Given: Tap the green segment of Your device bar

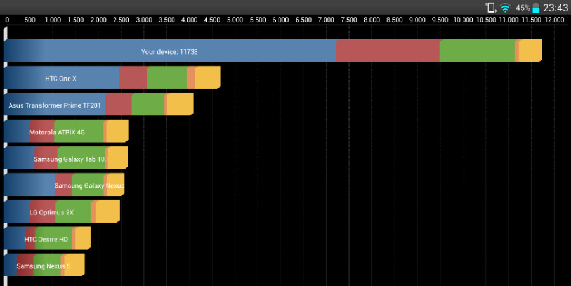Looking at the screenshot, I should click(477, 51).
